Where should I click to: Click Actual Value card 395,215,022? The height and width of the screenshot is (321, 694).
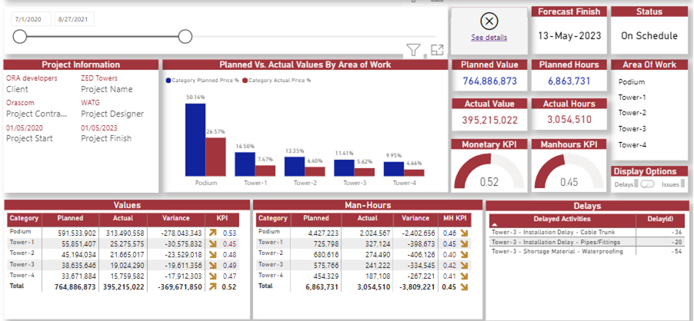click(489, 120)
